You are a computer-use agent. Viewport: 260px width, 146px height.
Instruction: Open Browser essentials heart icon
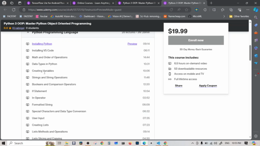click(239, 10)
